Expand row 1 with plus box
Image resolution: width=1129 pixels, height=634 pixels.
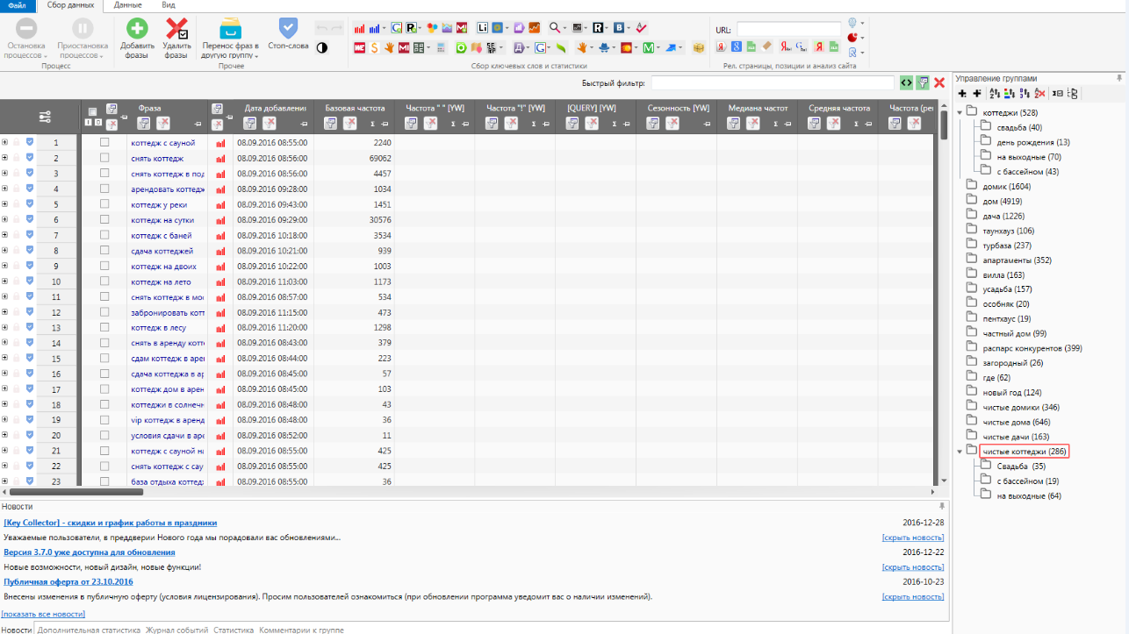[4, 142]
